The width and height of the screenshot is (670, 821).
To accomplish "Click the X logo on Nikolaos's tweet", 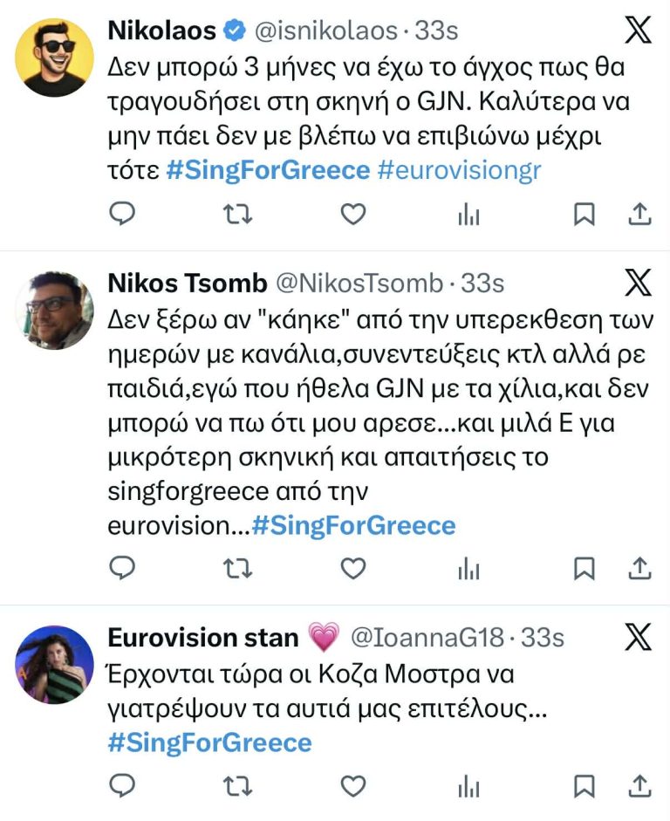I will click(639, 31).
